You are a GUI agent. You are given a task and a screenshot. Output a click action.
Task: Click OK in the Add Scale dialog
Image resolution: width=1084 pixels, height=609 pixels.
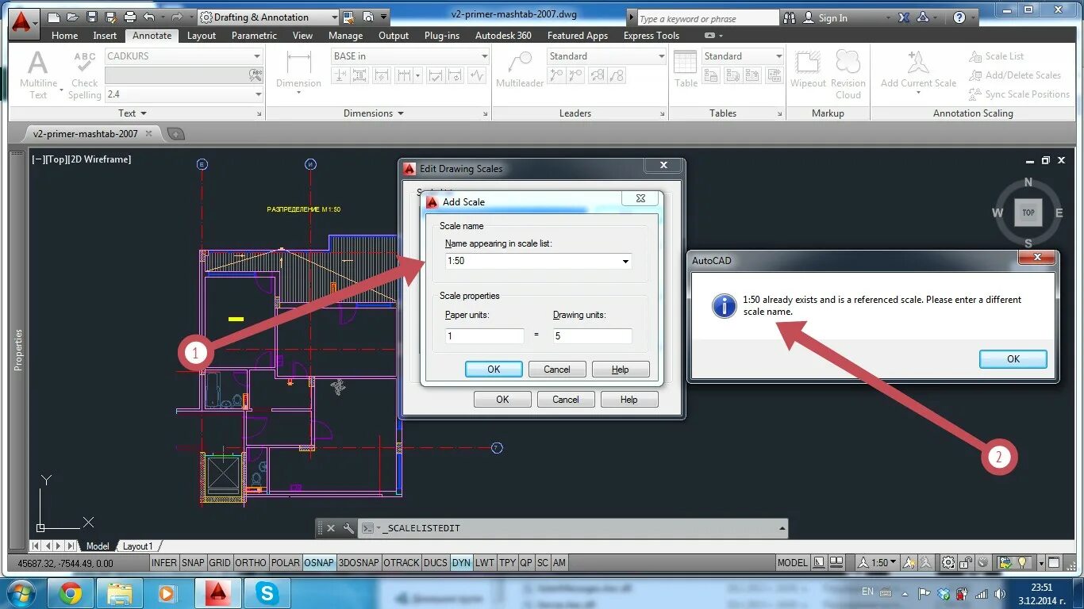pyautogui.click(x=494, y=370)
